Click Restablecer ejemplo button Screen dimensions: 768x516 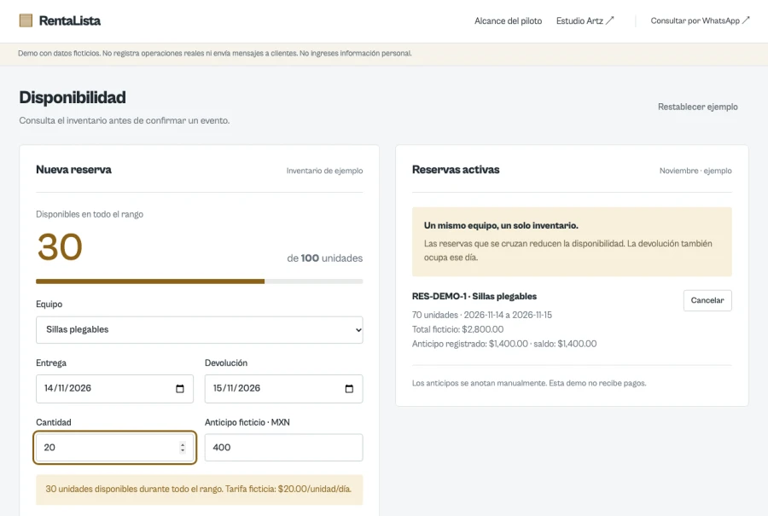[697, 107]
